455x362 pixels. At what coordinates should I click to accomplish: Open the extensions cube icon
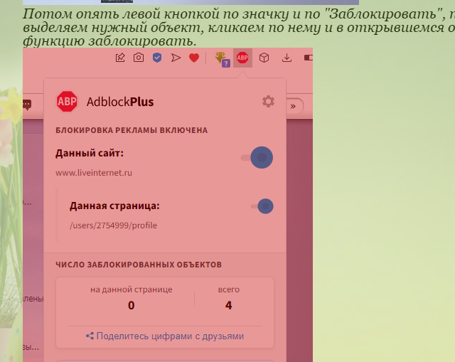click(264, 58)
